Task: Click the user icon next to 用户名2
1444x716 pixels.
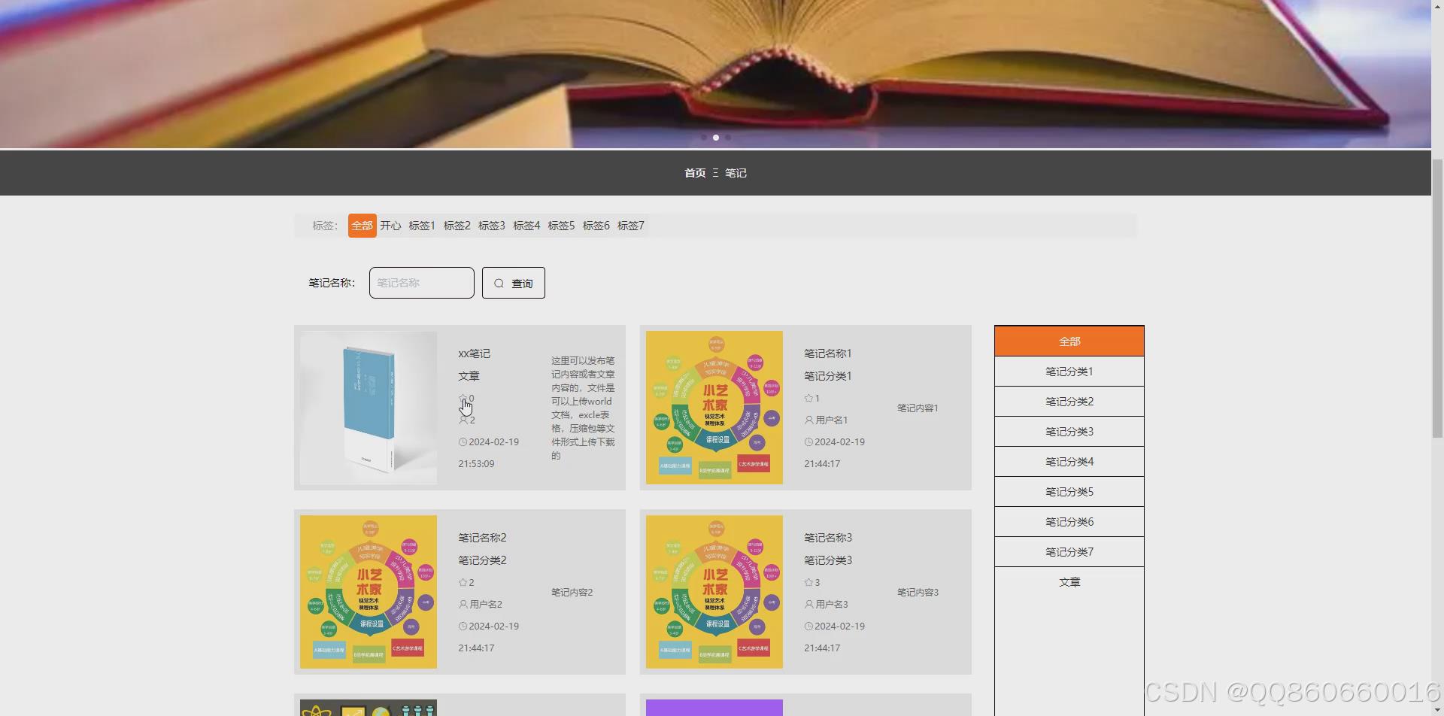Action: [x=463, y=604]
